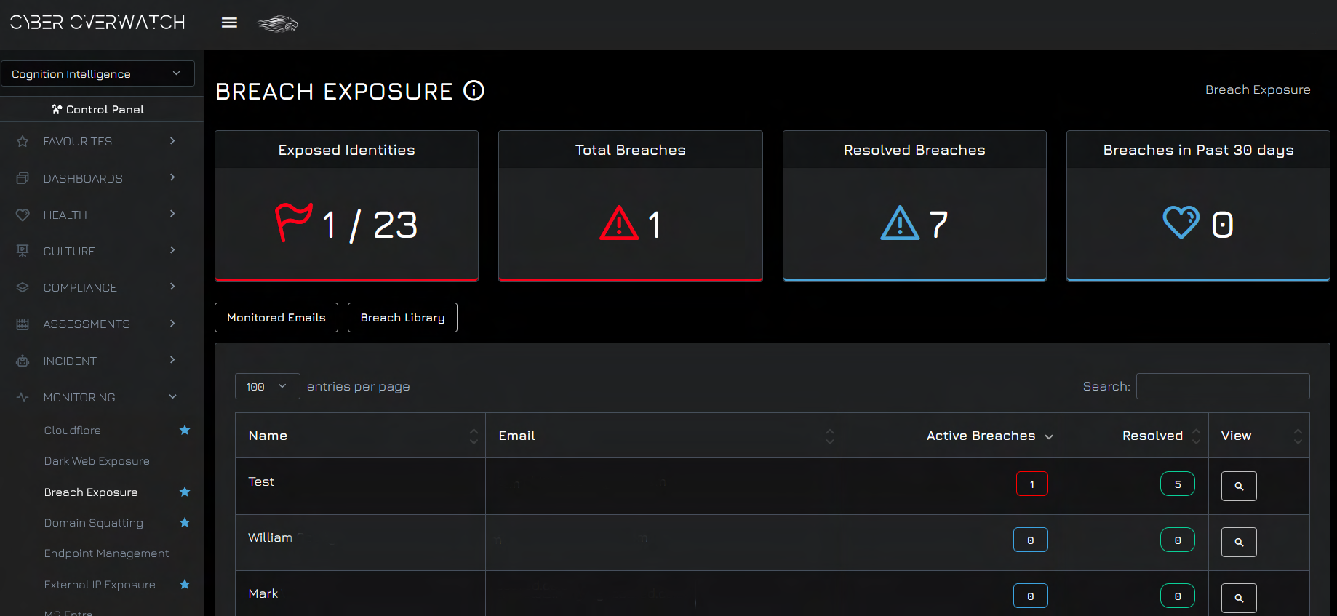Screen dimensions: 1337x616
Task: Go to the Control Panel
Action: (x=102, y=109)
